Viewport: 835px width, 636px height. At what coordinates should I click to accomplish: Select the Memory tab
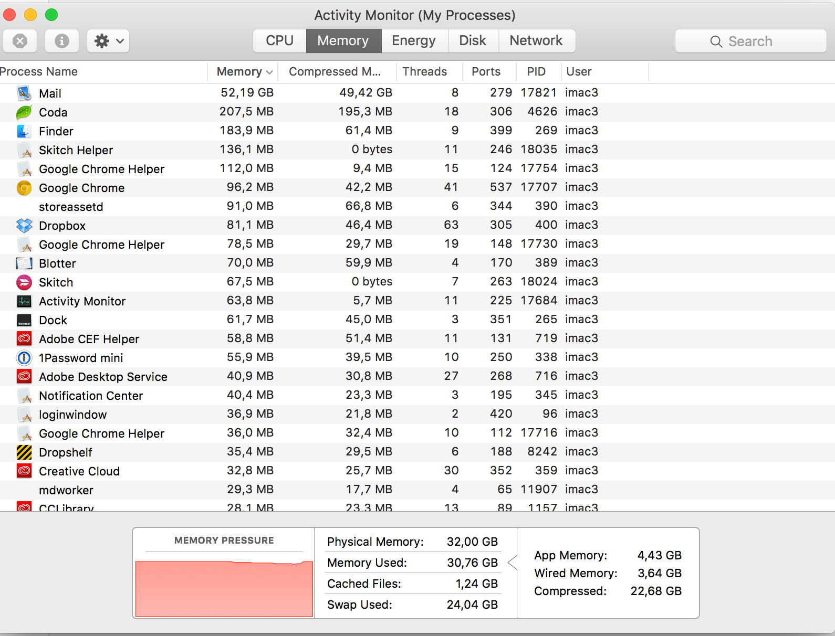343,41
